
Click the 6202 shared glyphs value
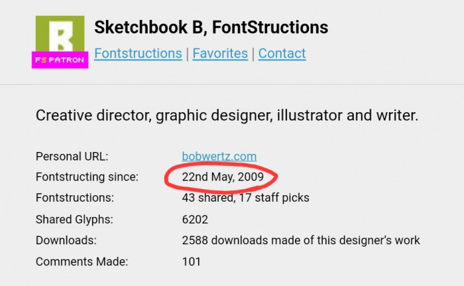point(196,219)
